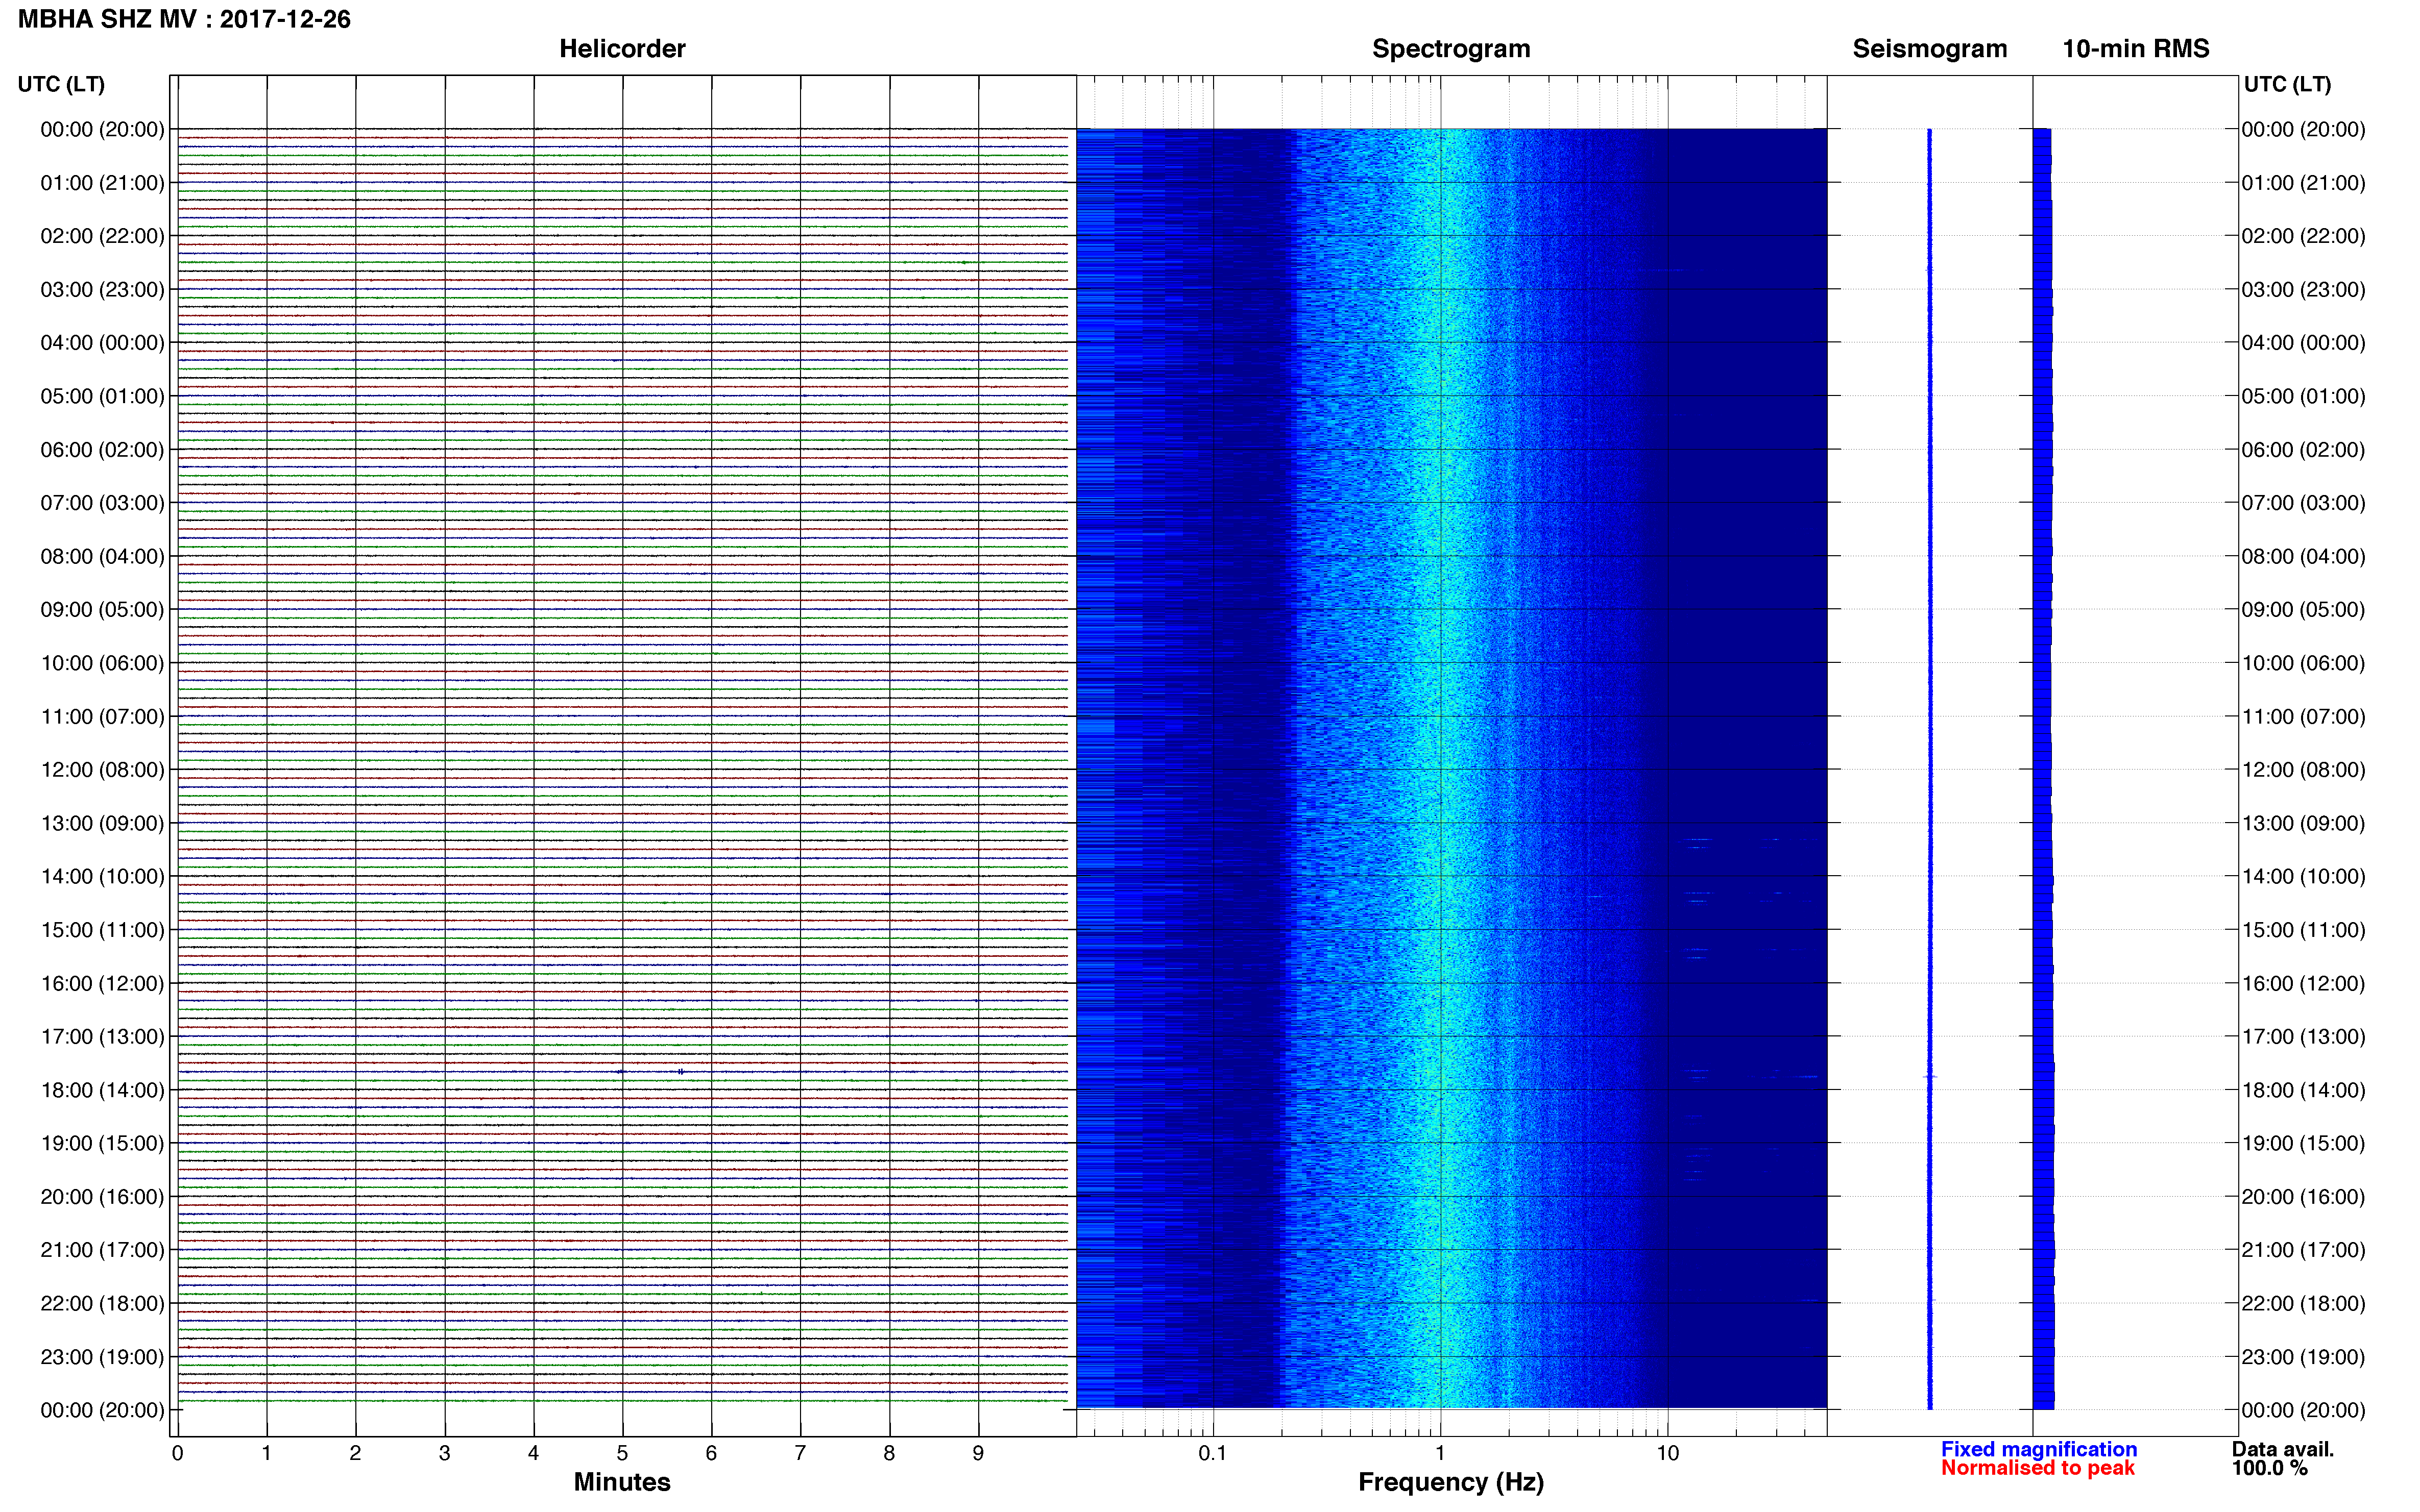Pick "06:00 (02:00)" on the helicorder time axis

pos(102,450)
